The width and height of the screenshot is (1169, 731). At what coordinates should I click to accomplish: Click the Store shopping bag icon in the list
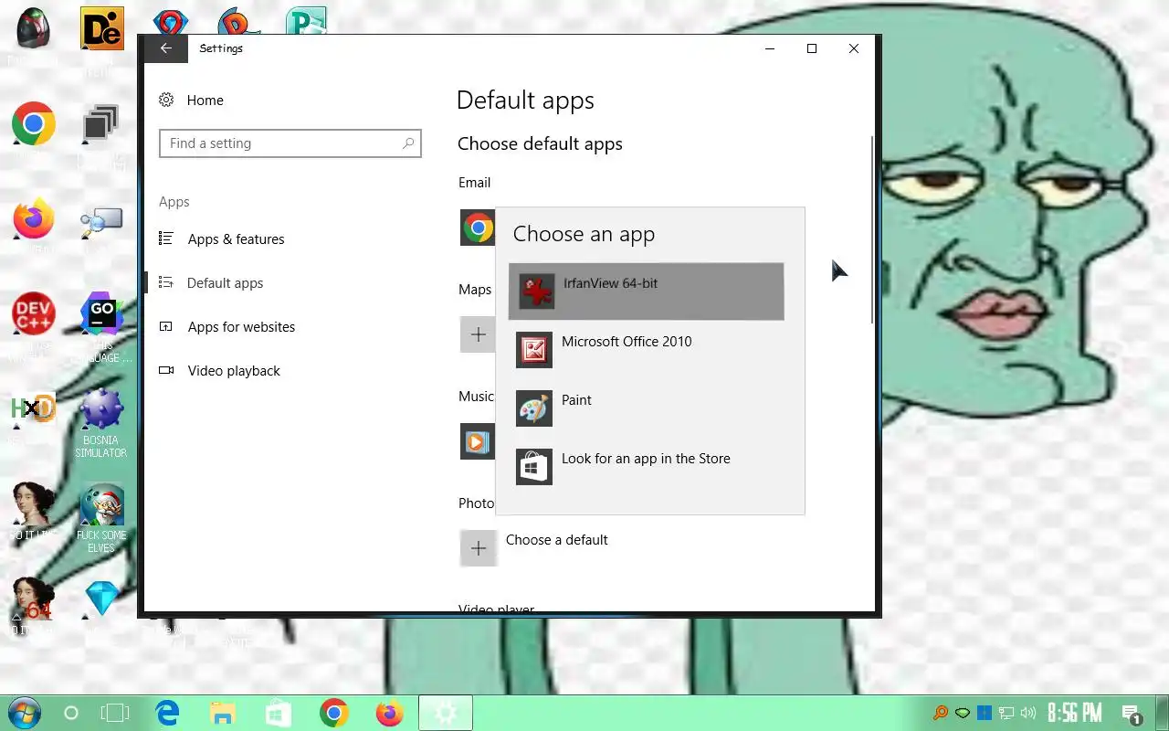pyautogui.click(x=533, y=467)
